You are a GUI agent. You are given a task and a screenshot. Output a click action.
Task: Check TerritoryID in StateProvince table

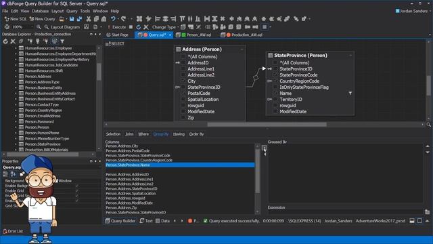tap(275, 100)
